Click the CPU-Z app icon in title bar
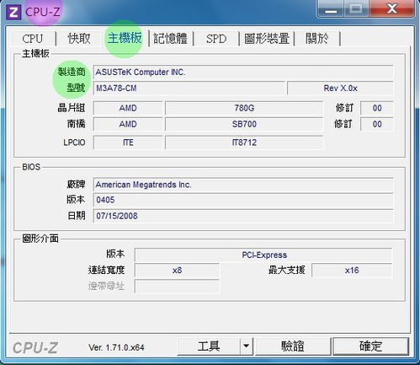This screenshot has height=365, width=420. point(13,13)
